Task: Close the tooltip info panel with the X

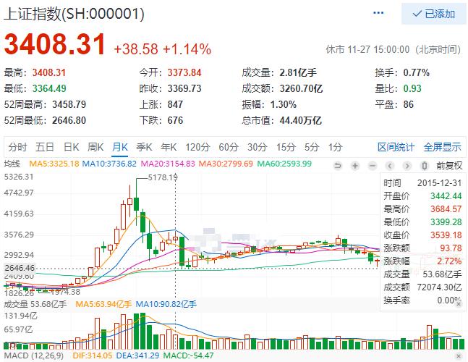Action: click(459, 304)
